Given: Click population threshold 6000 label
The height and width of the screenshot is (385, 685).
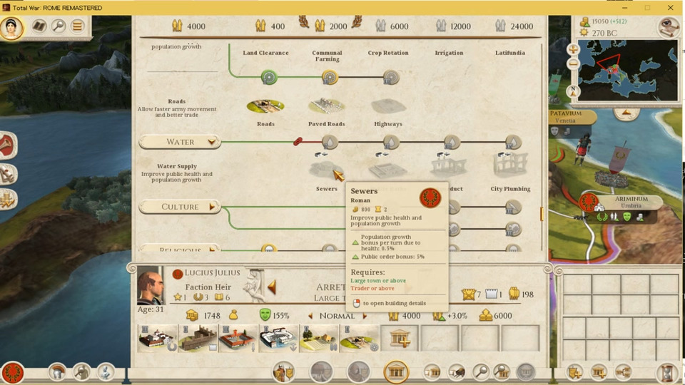Looking at the screenshot, I should pos(400,26).
